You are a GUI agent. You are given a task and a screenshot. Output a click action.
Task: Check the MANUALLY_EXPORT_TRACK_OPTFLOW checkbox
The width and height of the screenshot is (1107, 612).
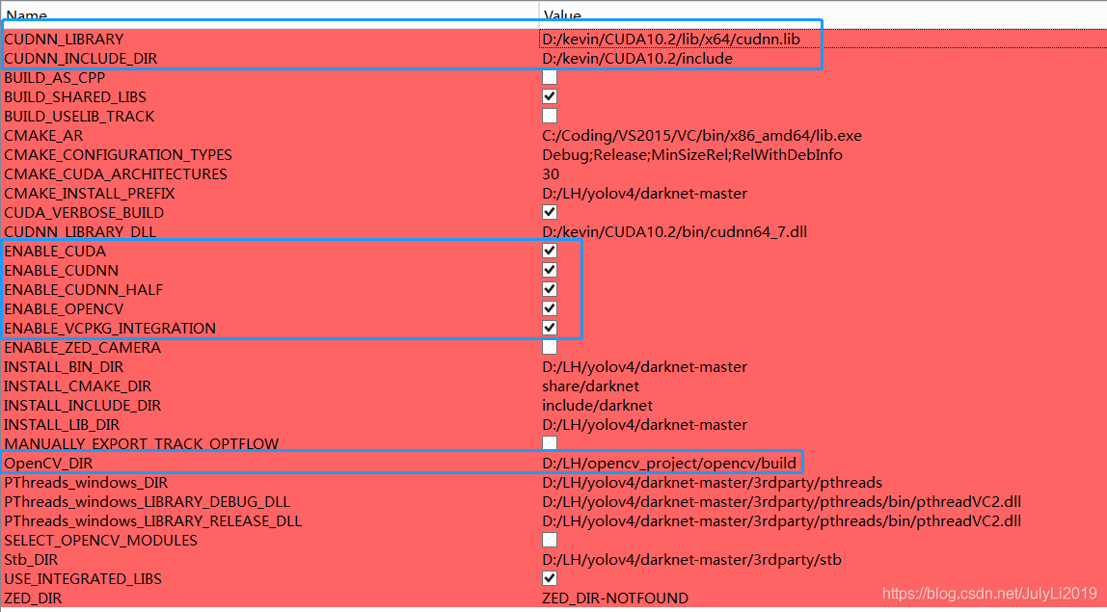550,443
